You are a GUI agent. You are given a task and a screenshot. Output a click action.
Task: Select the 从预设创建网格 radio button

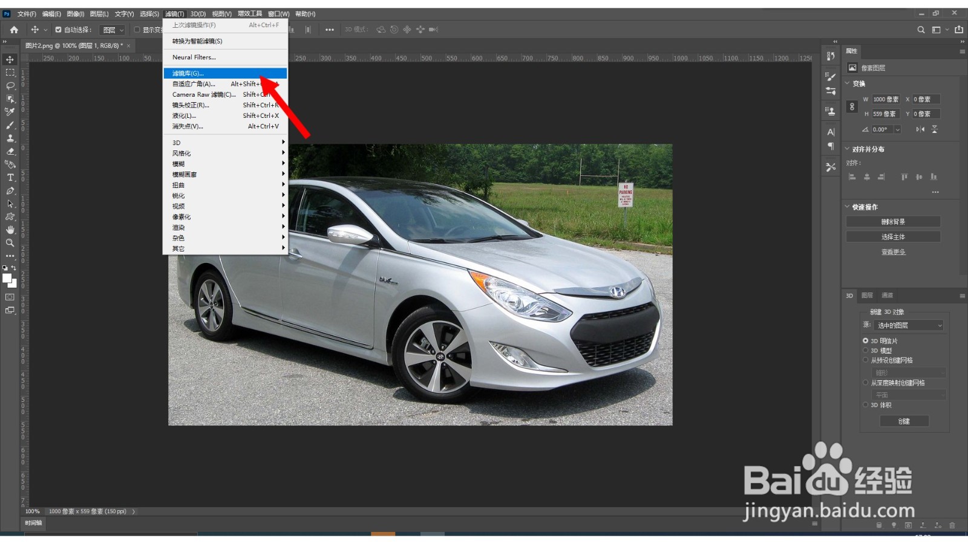pyautogui.click(x=866, y=360)
